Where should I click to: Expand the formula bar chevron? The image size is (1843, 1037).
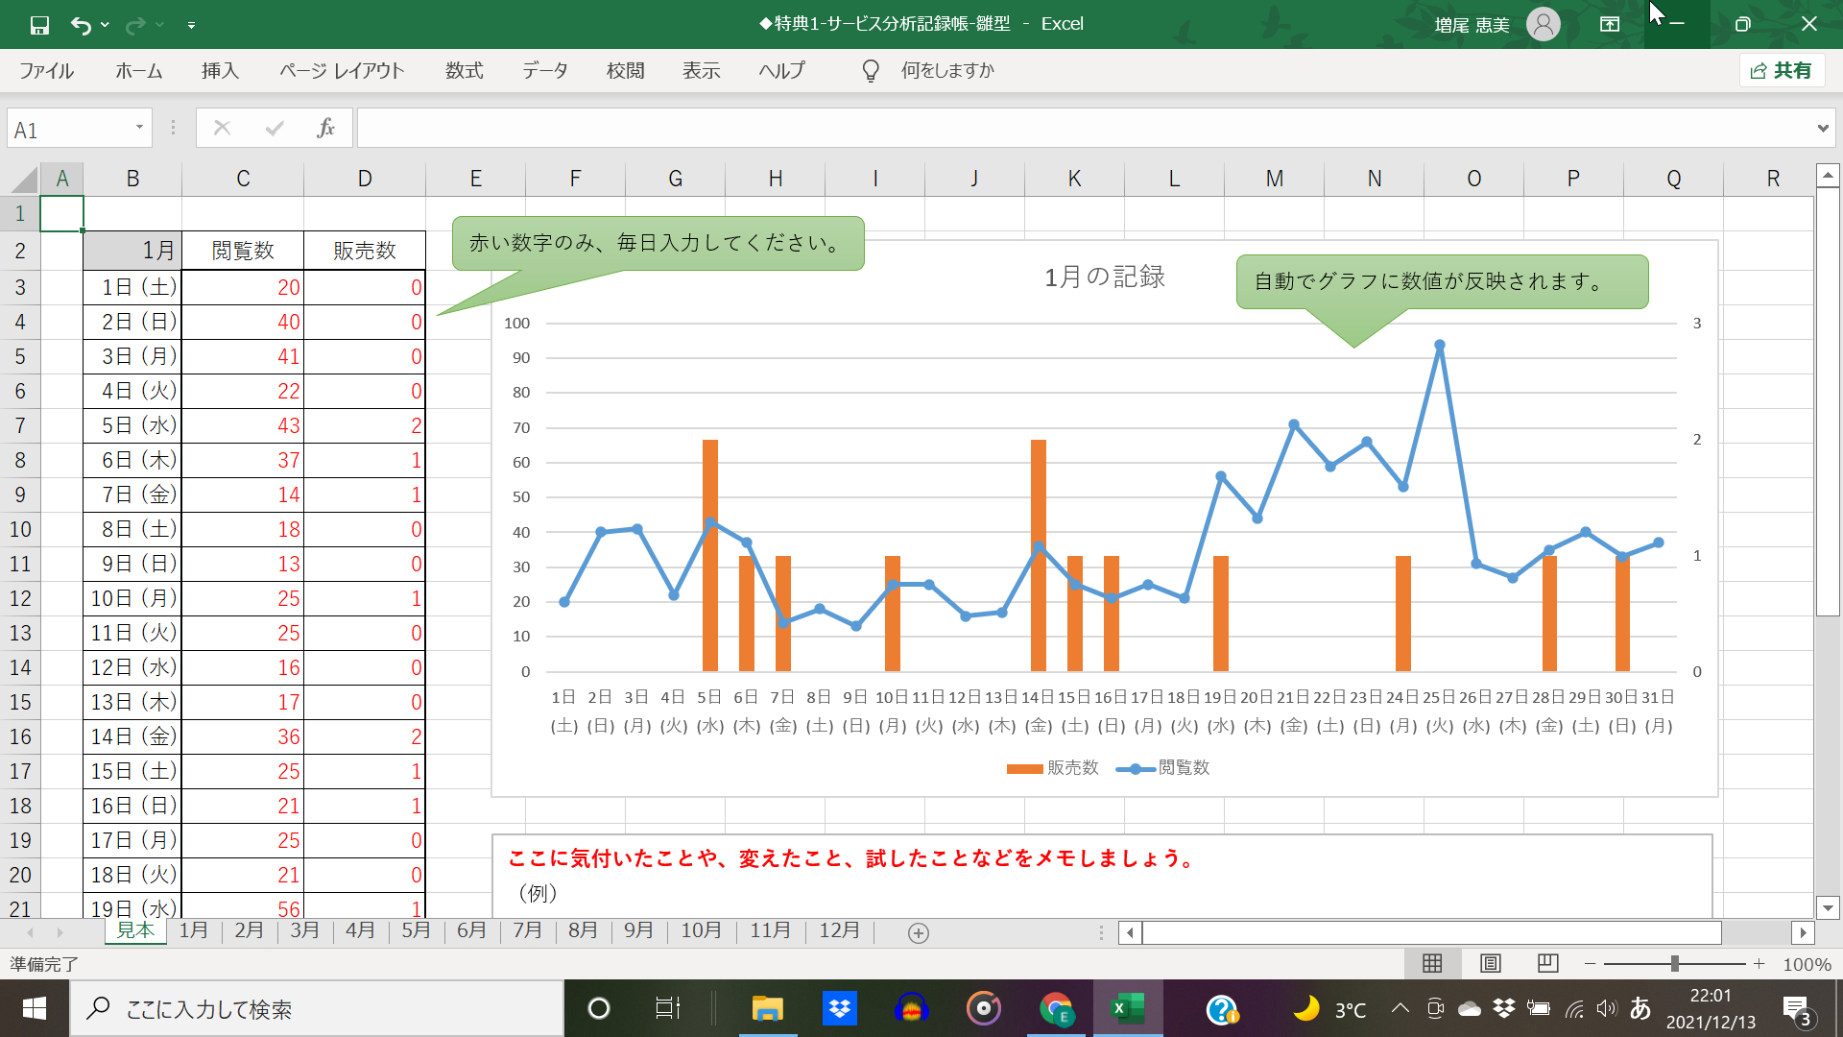pyautogui.click(x=1822, y=128)
